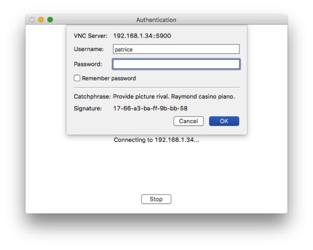Confirm credentials with the OK button
The height and width of the screenshot is (250, 313).
pos(224,121)
